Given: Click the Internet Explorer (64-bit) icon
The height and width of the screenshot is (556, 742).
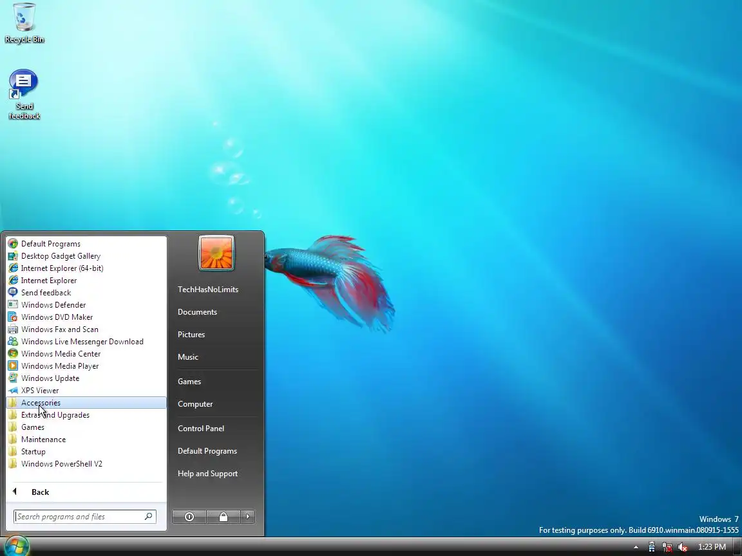Looking at the screenshot, I should click(x=14, y=268).
